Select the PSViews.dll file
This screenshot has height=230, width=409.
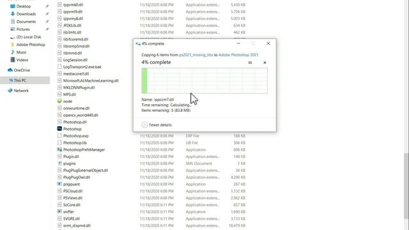click(73, 198)
